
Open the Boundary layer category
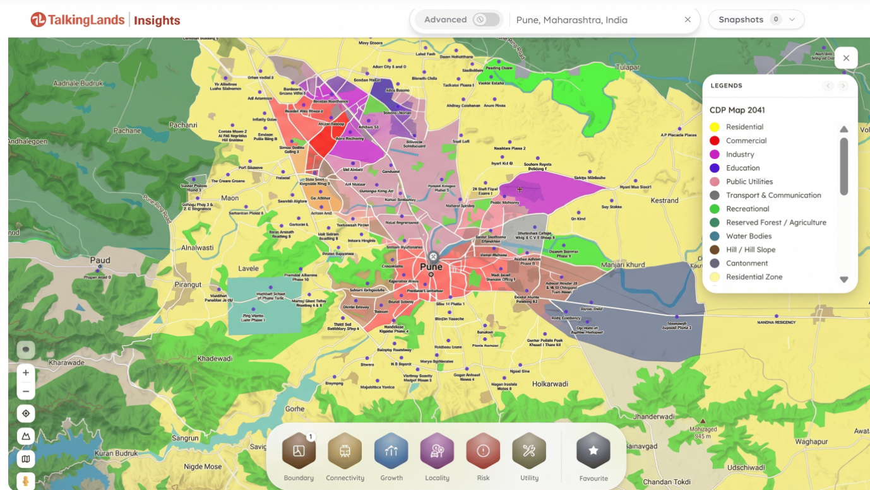pyautogui.click(x=299, y=451)
